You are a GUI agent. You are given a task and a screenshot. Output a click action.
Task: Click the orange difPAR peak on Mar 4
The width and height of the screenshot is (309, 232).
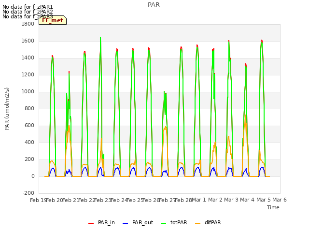(245, 116)
